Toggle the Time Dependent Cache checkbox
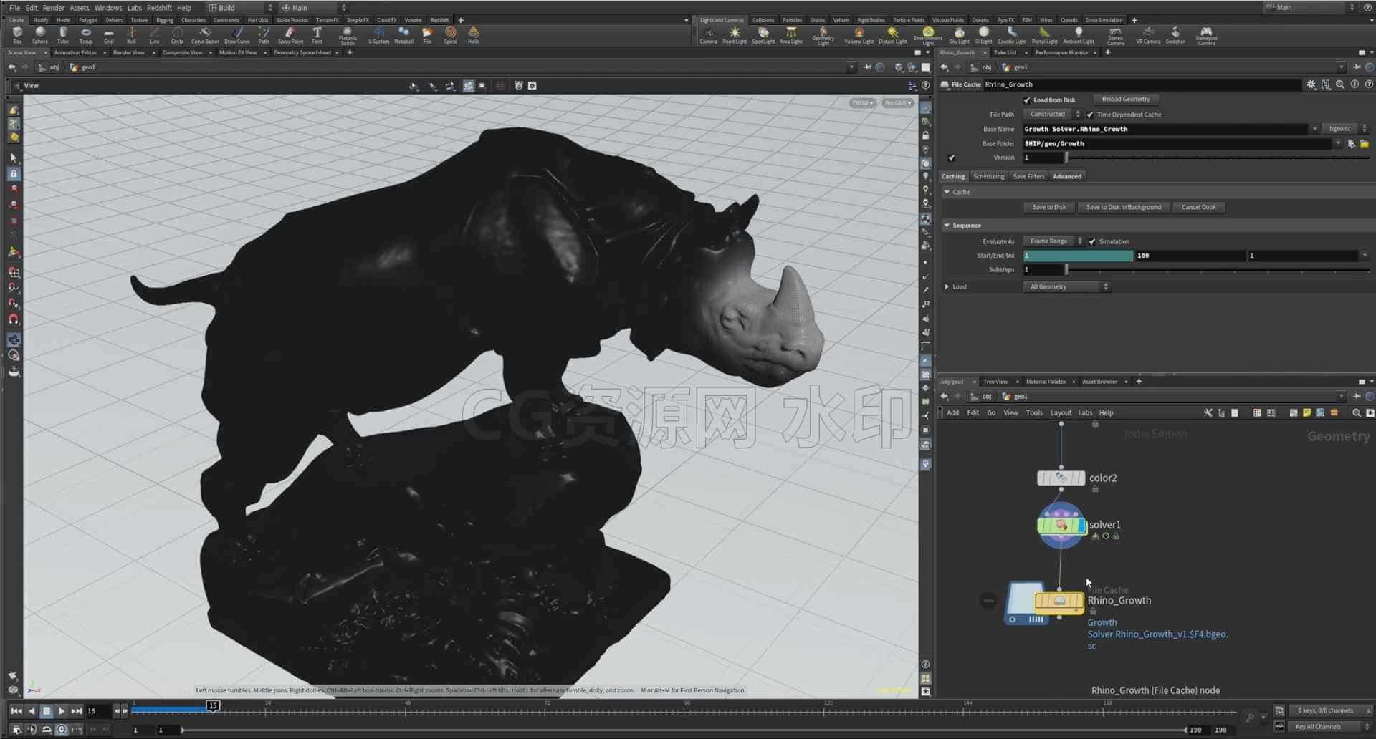The width and height of the screenshot is (1376, 739). coord(1090,115)
